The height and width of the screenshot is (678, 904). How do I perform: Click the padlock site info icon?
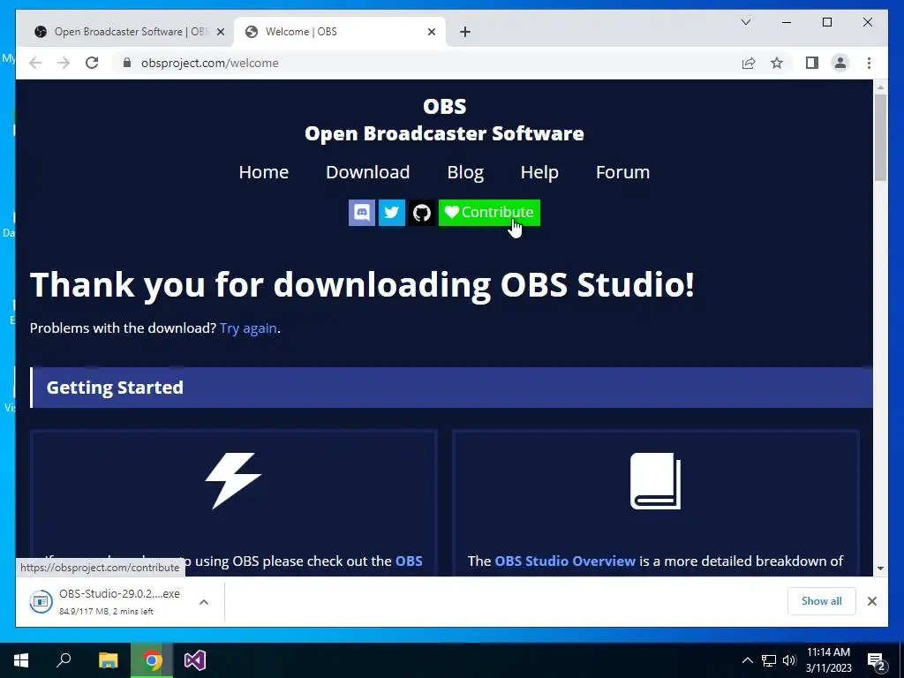click(x=127, y=63)
